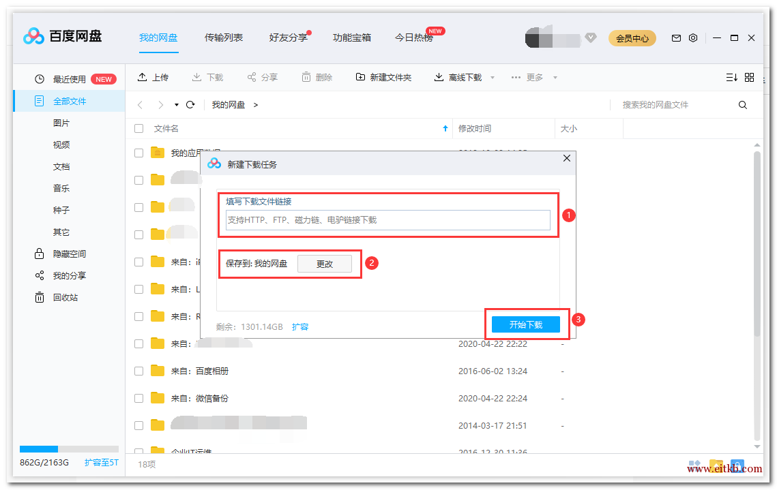Go back with the left arrow

[x=141, y=105]
